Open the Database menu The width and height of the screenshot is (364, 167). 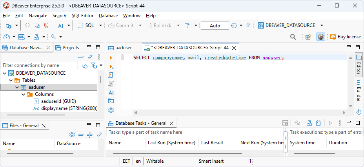point(108,16)
